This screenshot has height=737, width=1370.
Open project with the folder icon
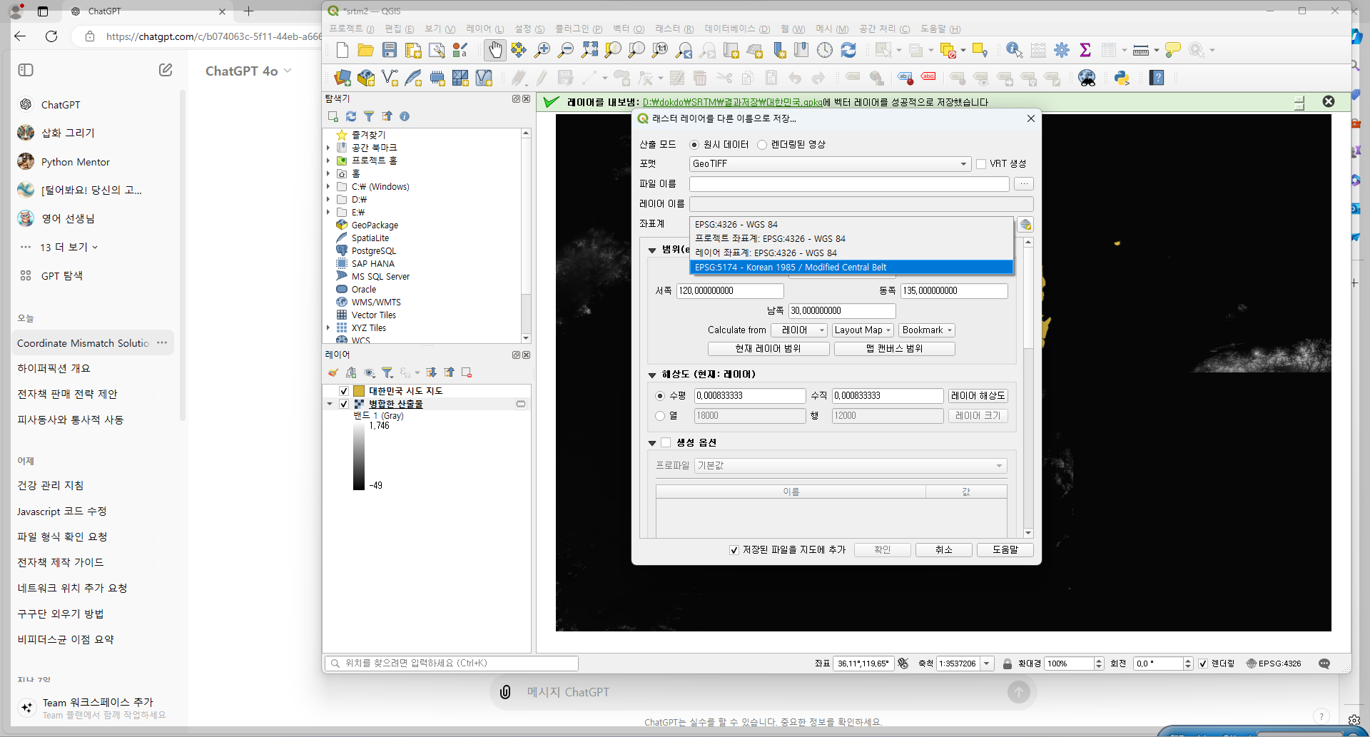tap(366, 50)
